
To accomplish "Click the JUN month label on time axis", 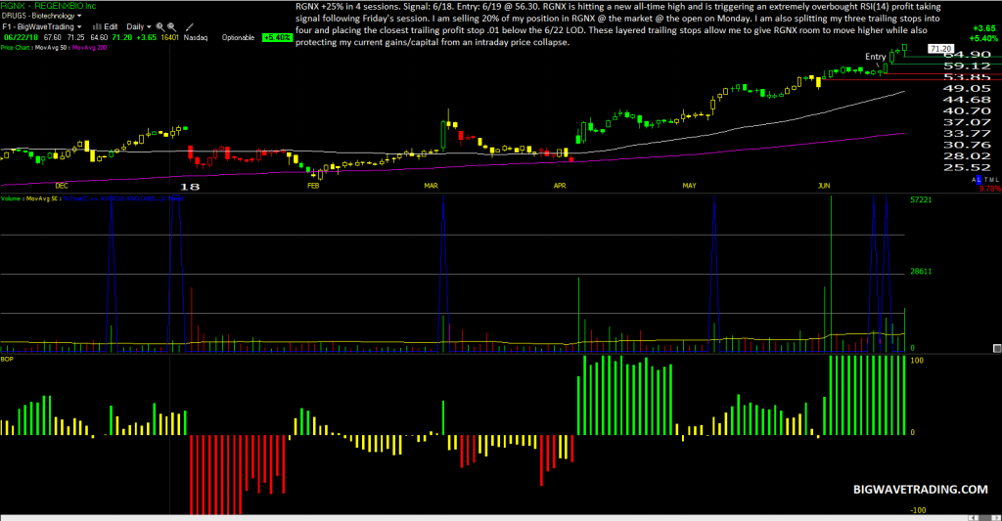I will coord(824,186).
